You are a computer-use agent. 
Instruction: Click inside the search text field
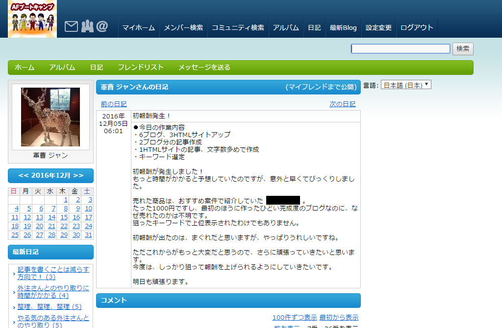tap(400, 49)
